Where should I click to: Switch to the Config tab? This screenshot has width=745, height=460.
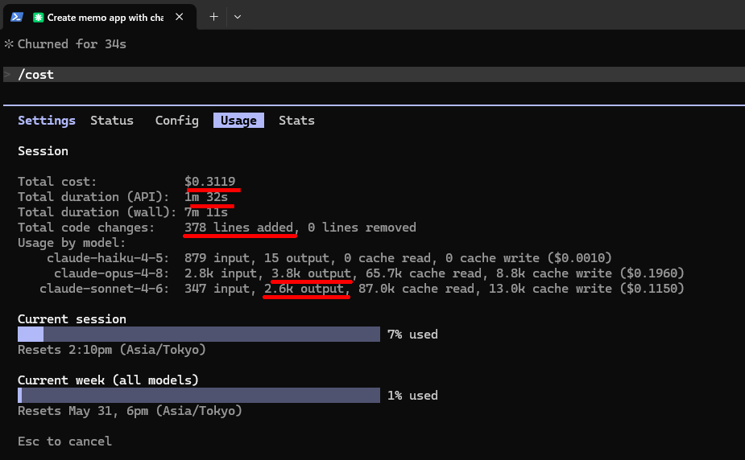point(176,121)
